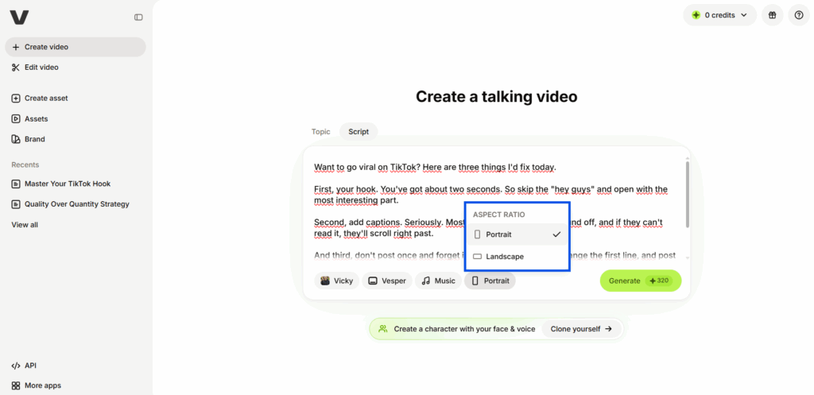Click the plus icon beside Create video
Viewport: 814px width, 395px height.
(x=16, y=47)
